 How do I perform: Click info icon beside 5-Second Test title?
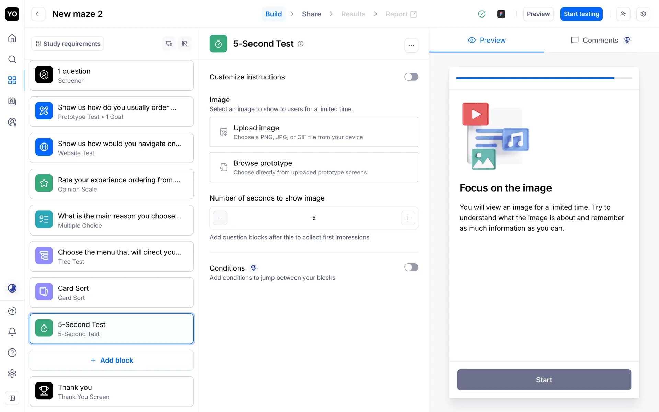[301, 44]
